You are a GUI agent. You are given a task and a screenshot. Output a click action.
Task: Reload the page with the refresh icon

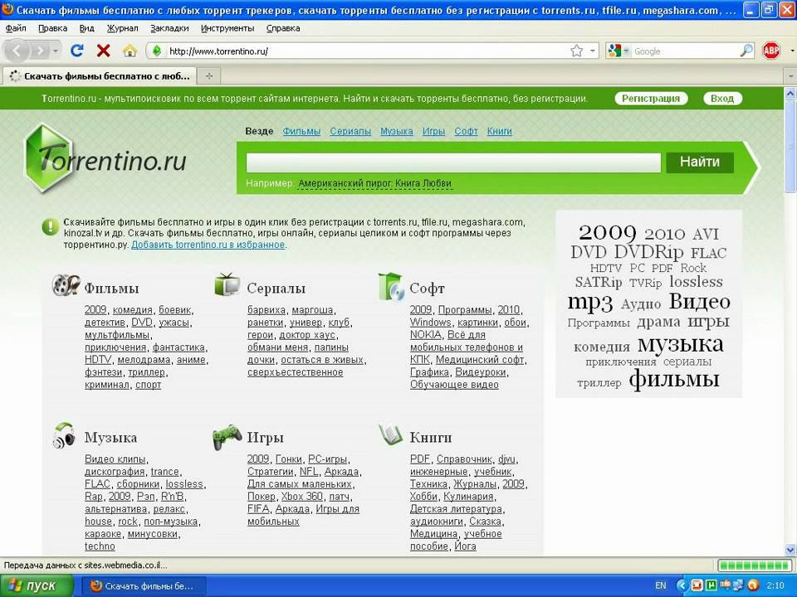77,51
